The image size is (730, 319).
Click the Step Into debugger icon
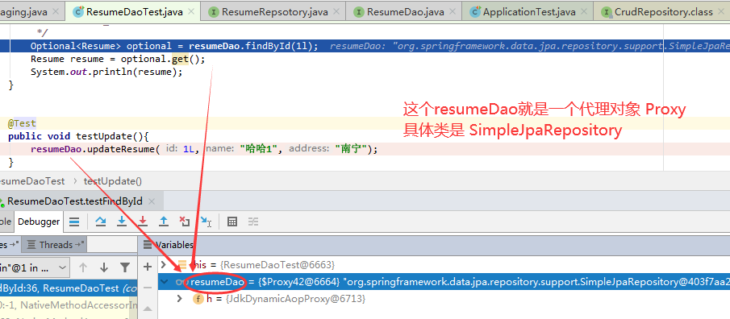coord(122,222)
